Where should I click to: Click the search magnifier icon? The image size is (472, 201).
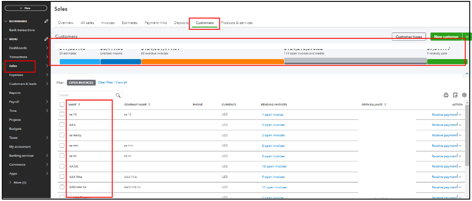(118, 95)
